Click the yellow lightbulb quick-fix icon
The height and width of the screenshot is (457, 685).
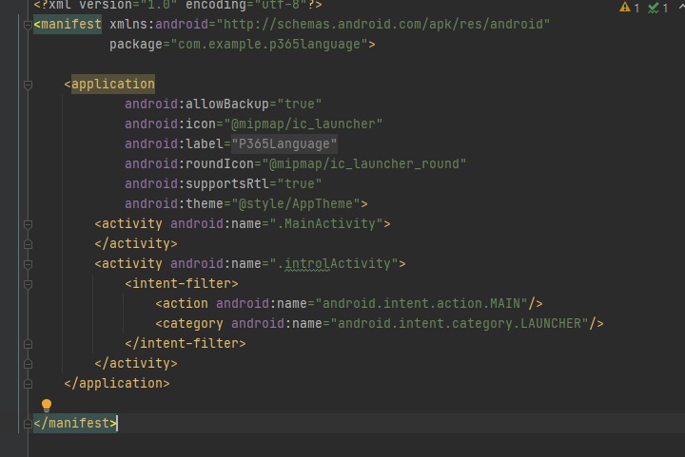pos(47,405)
